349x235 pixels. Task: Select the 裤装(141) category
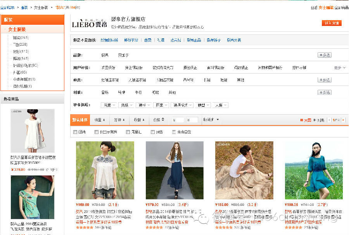pos(21,58)
